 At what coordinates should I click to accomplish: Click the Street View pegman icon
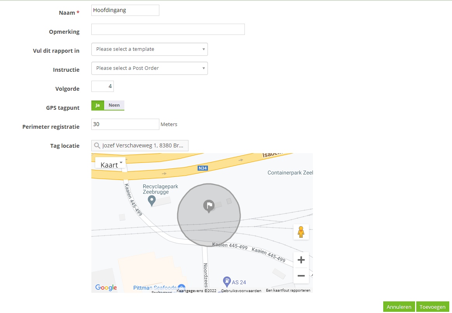point(301,232)
